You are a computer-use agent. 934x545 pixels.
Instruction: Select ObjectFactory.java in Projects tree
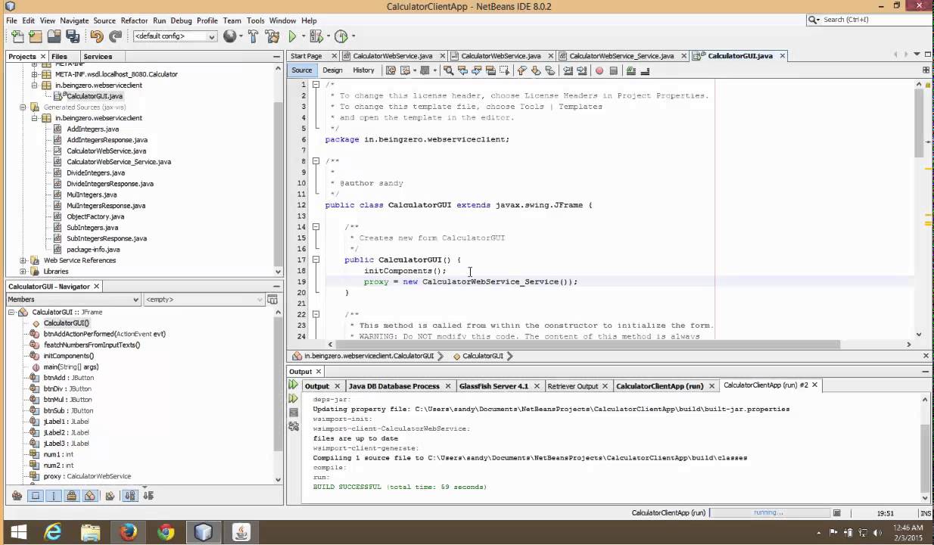point(95,216)
